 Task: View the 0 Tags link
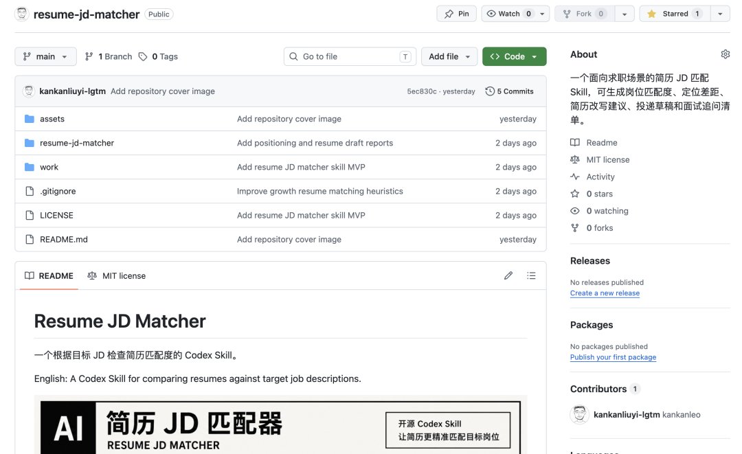[158, 56]
